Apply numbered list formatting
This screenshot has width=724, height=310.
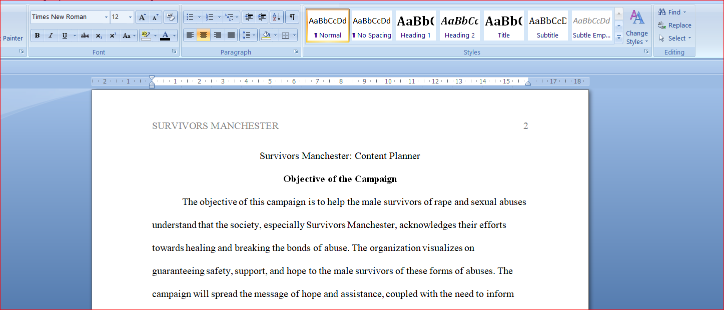(x=210, y=17)
